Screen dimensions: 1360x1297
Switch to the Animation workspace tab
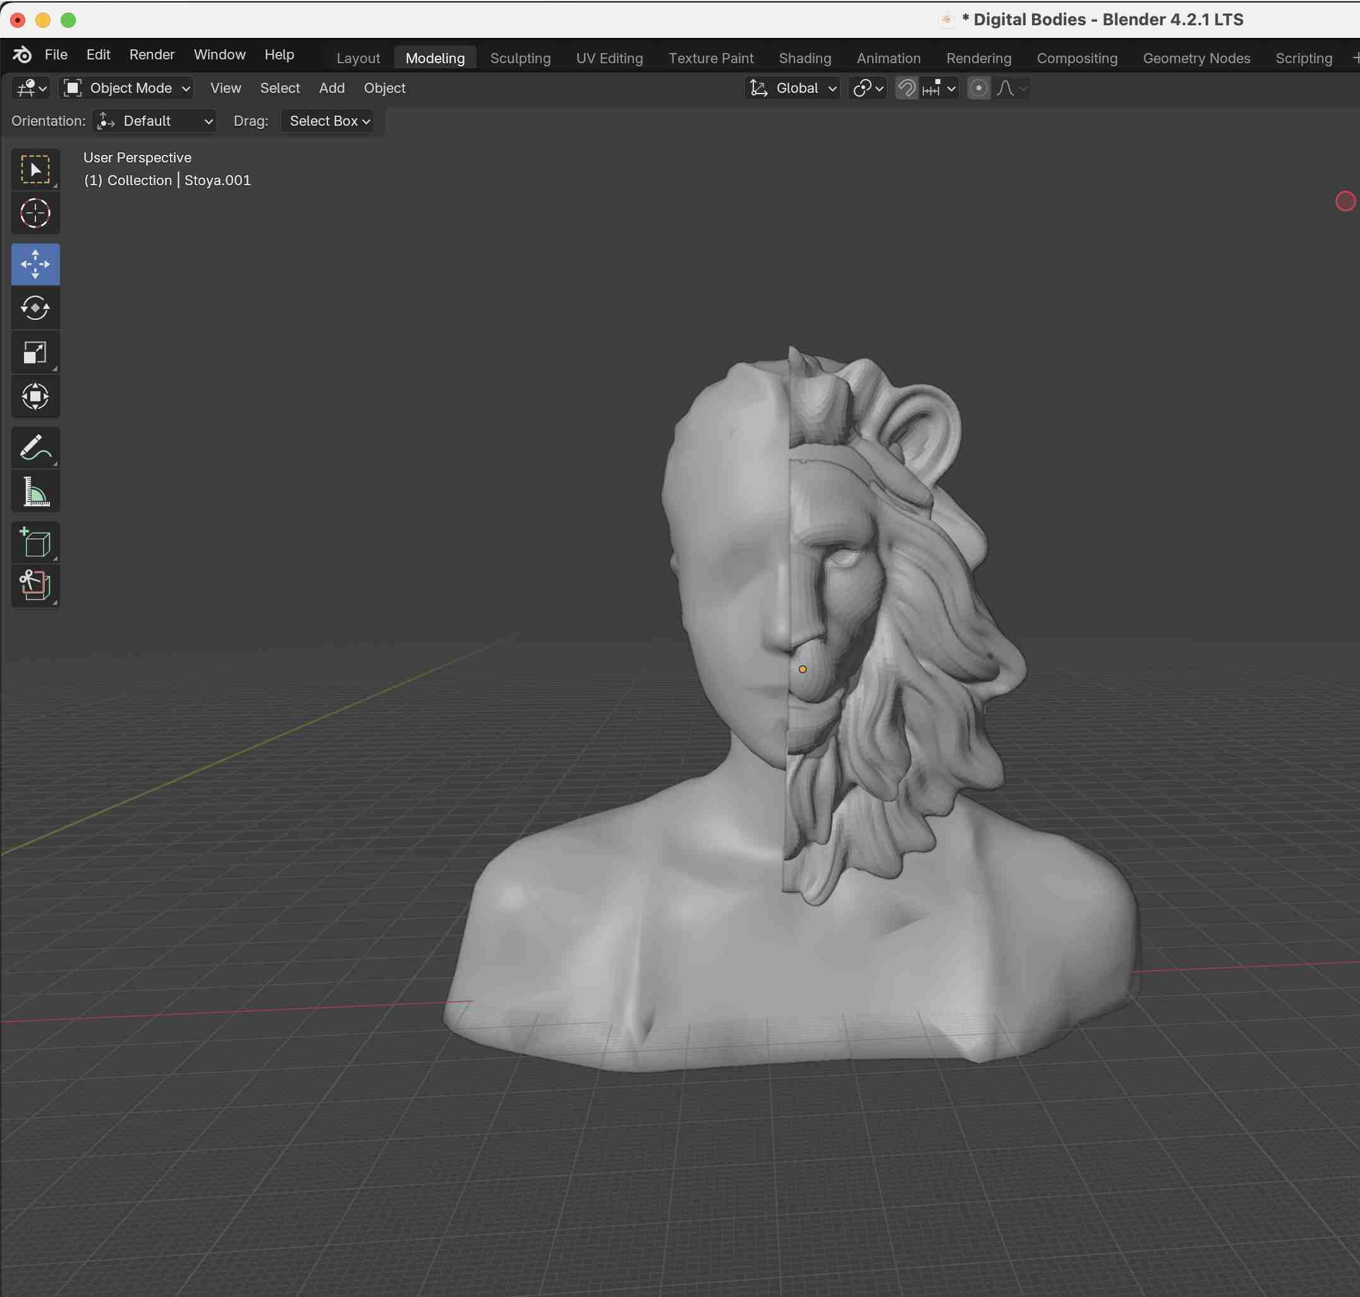tap(889, 58)
